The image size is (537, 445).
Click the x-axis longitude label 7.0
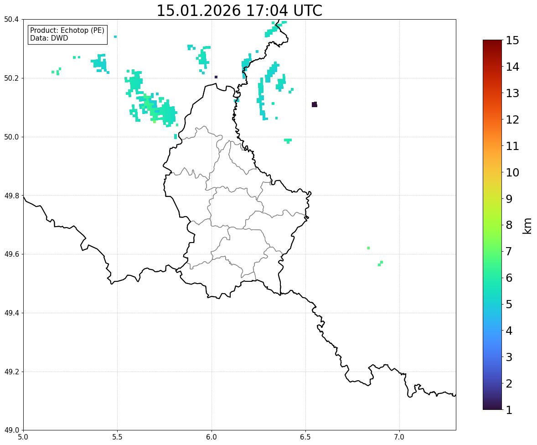(x=399, y=437)
